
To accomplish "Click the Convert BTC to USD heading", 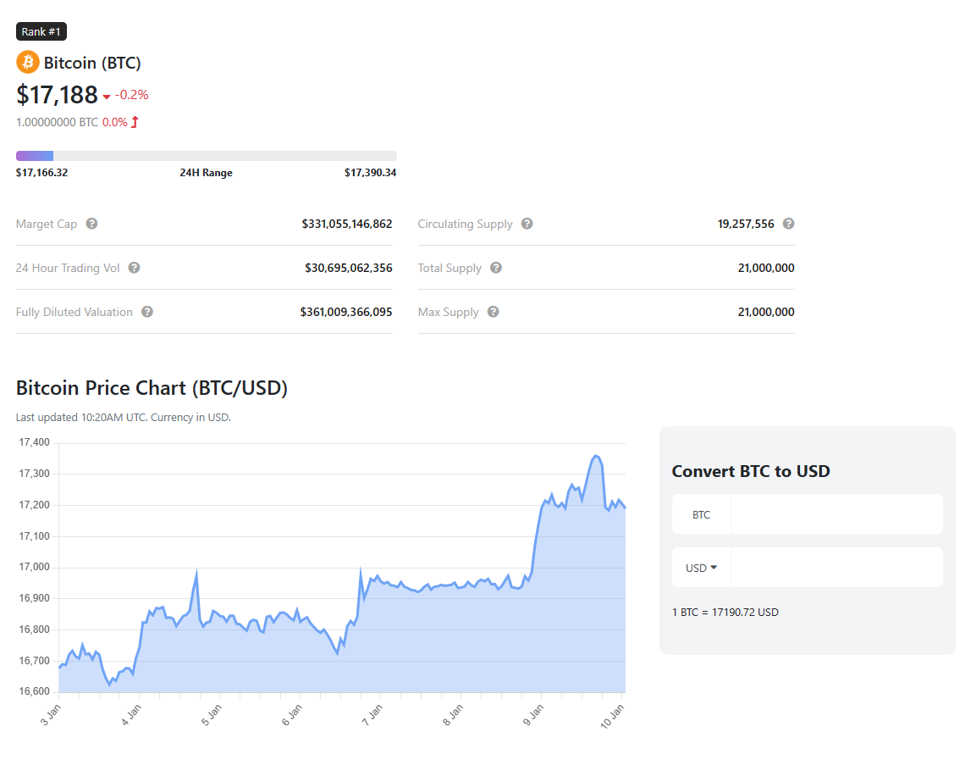I will pyautogui.click(x=751, y=471).
